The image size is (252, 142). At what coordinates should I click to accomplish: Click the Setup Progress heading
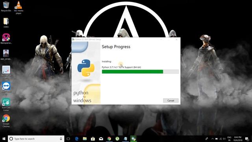click(x=116, y=47)
